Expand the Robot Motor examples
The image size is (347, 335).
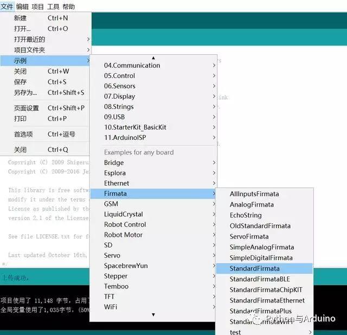click(153, 235)
